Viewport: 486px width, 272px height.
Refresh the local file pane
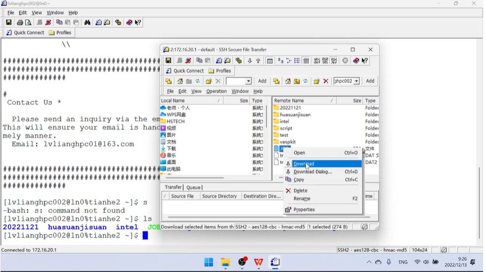click(197, 81)
